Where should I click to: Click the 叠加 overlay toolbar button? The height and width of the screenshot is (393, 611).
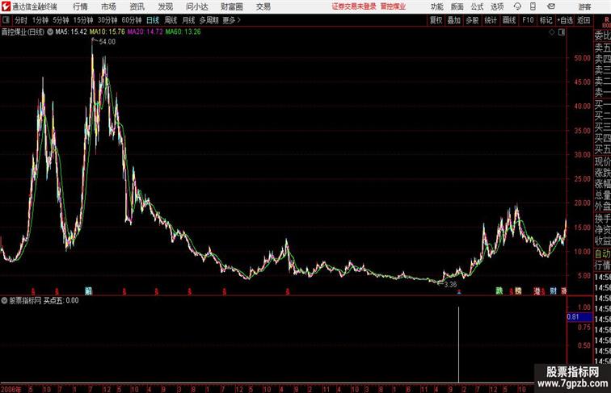click(454, 20)
